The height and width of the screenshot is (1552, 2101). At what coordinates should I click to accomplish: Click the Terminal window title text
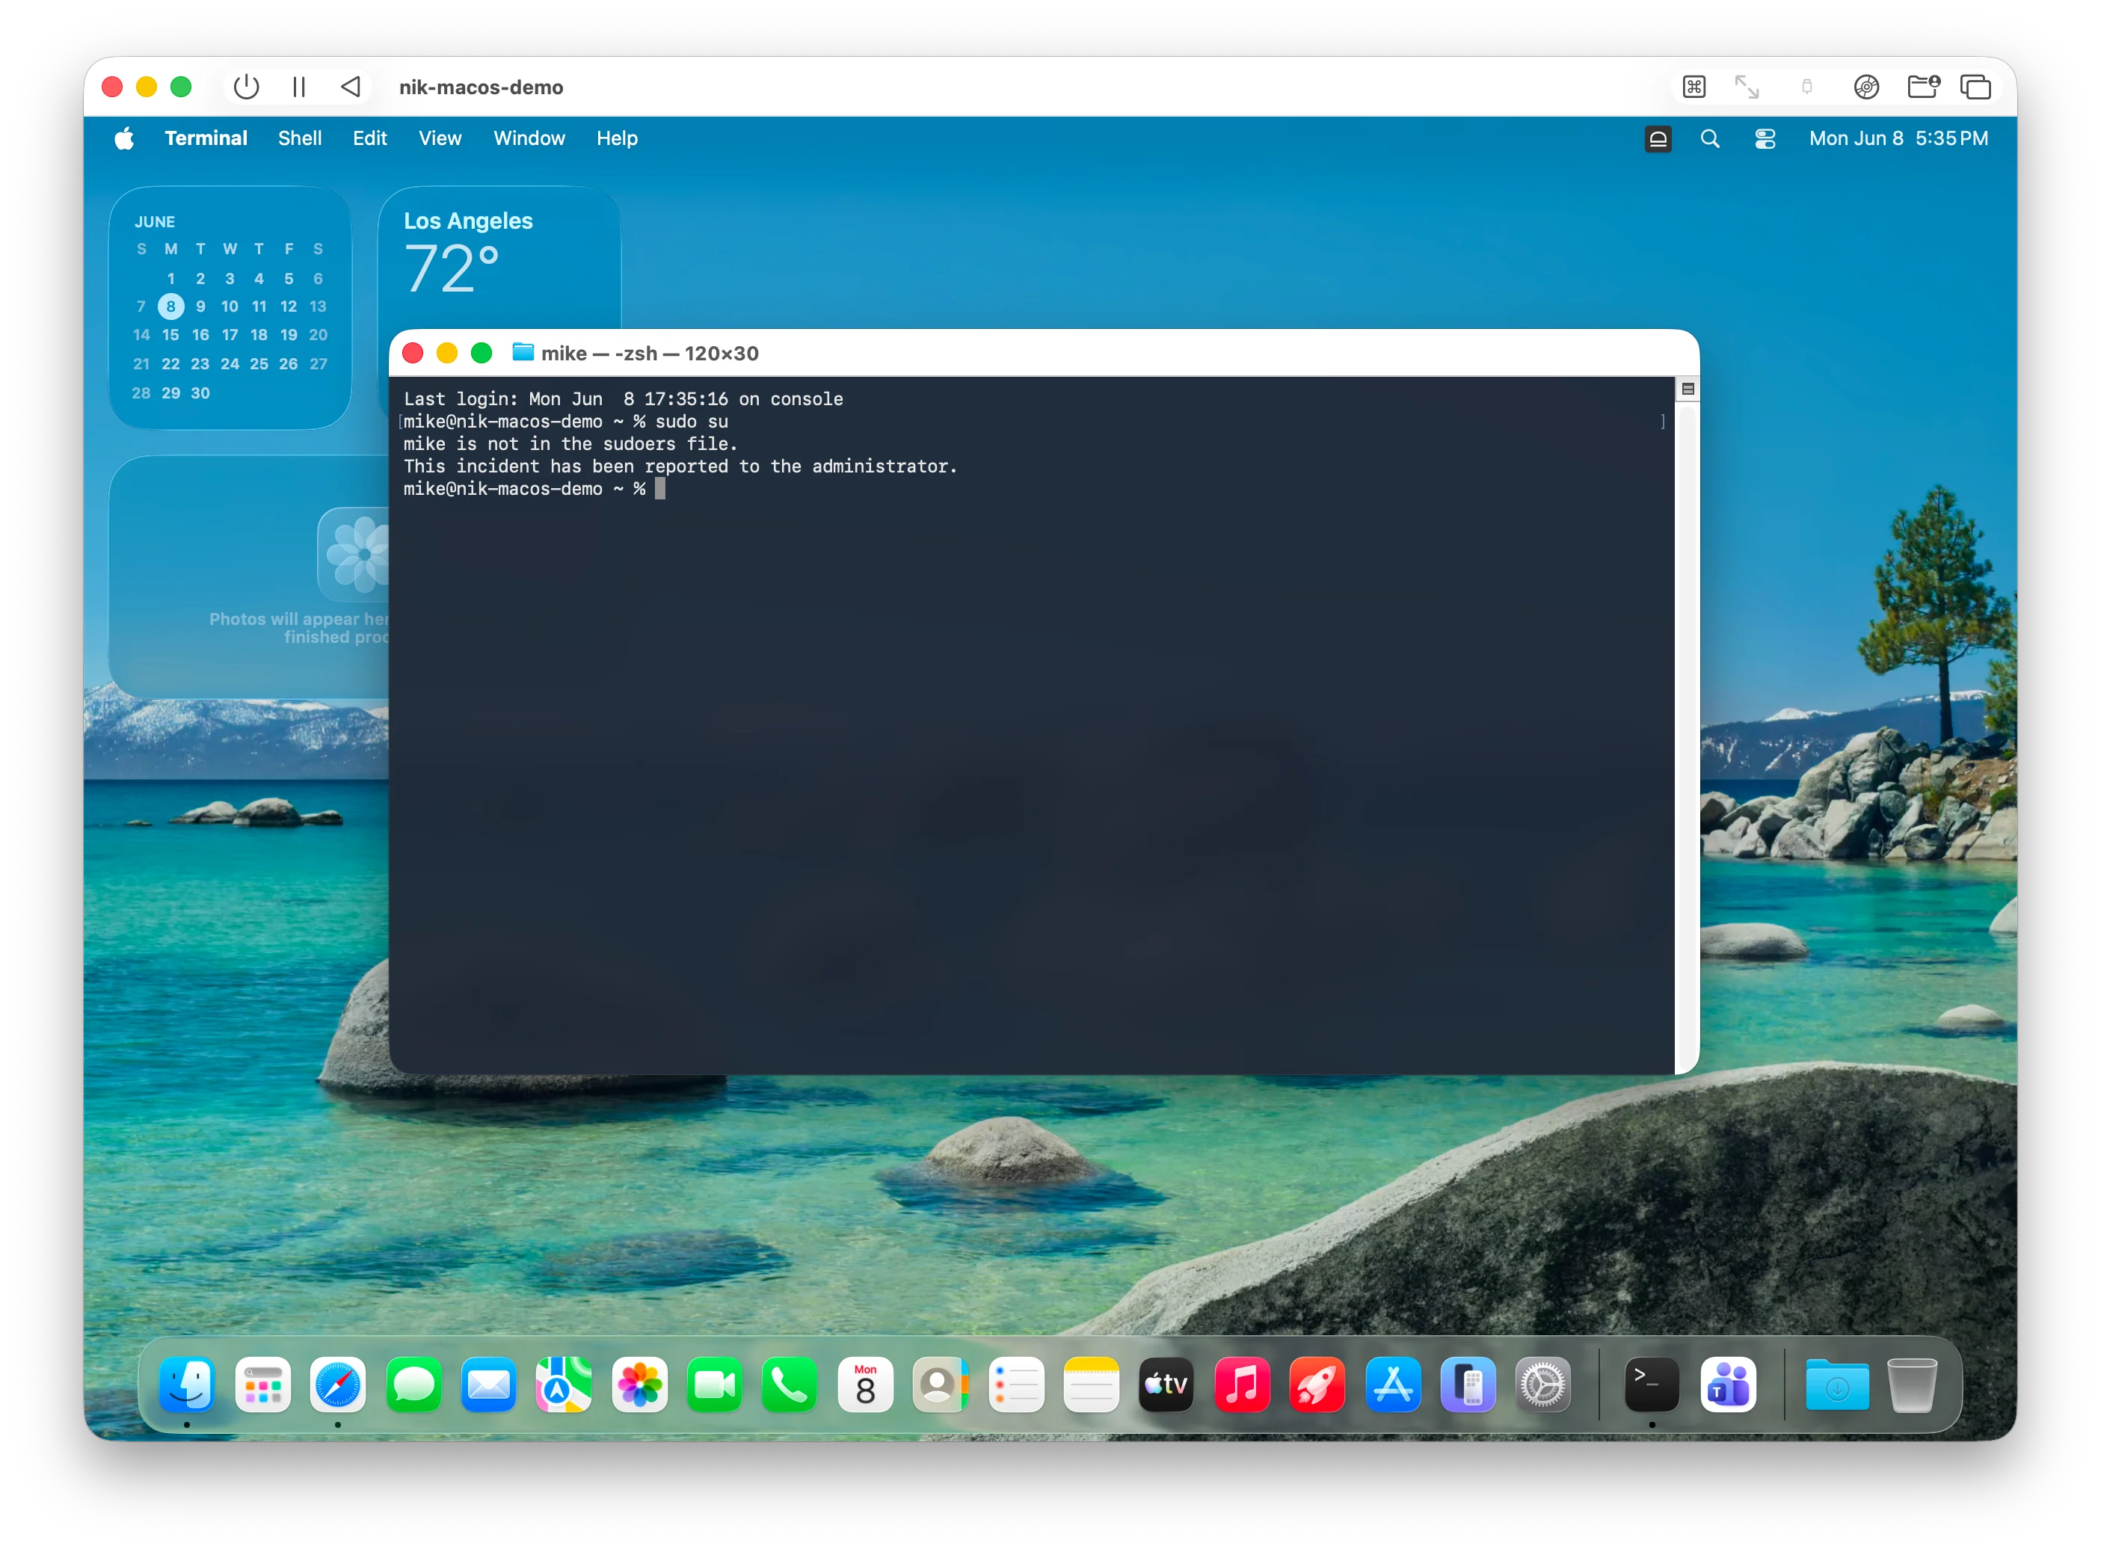pyautogui.click(x=649, y=354)
